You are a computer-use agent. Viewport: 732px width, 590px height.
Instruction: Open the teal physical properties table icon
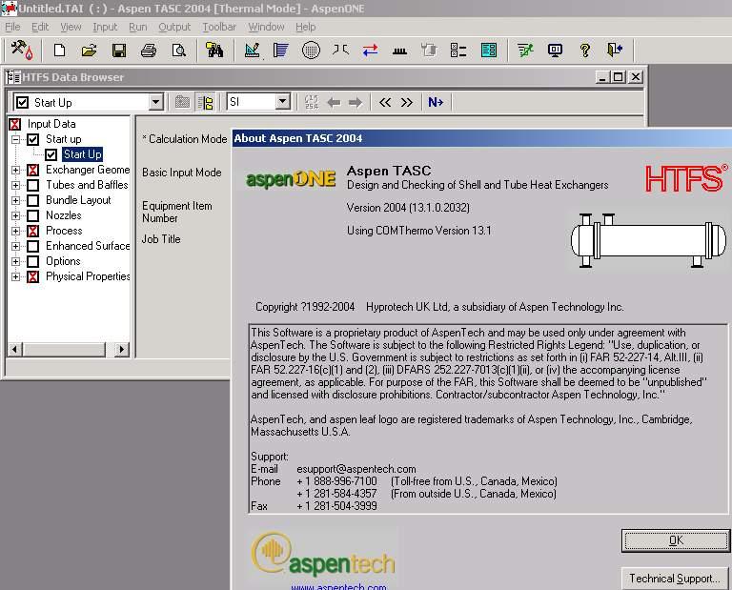489,50
